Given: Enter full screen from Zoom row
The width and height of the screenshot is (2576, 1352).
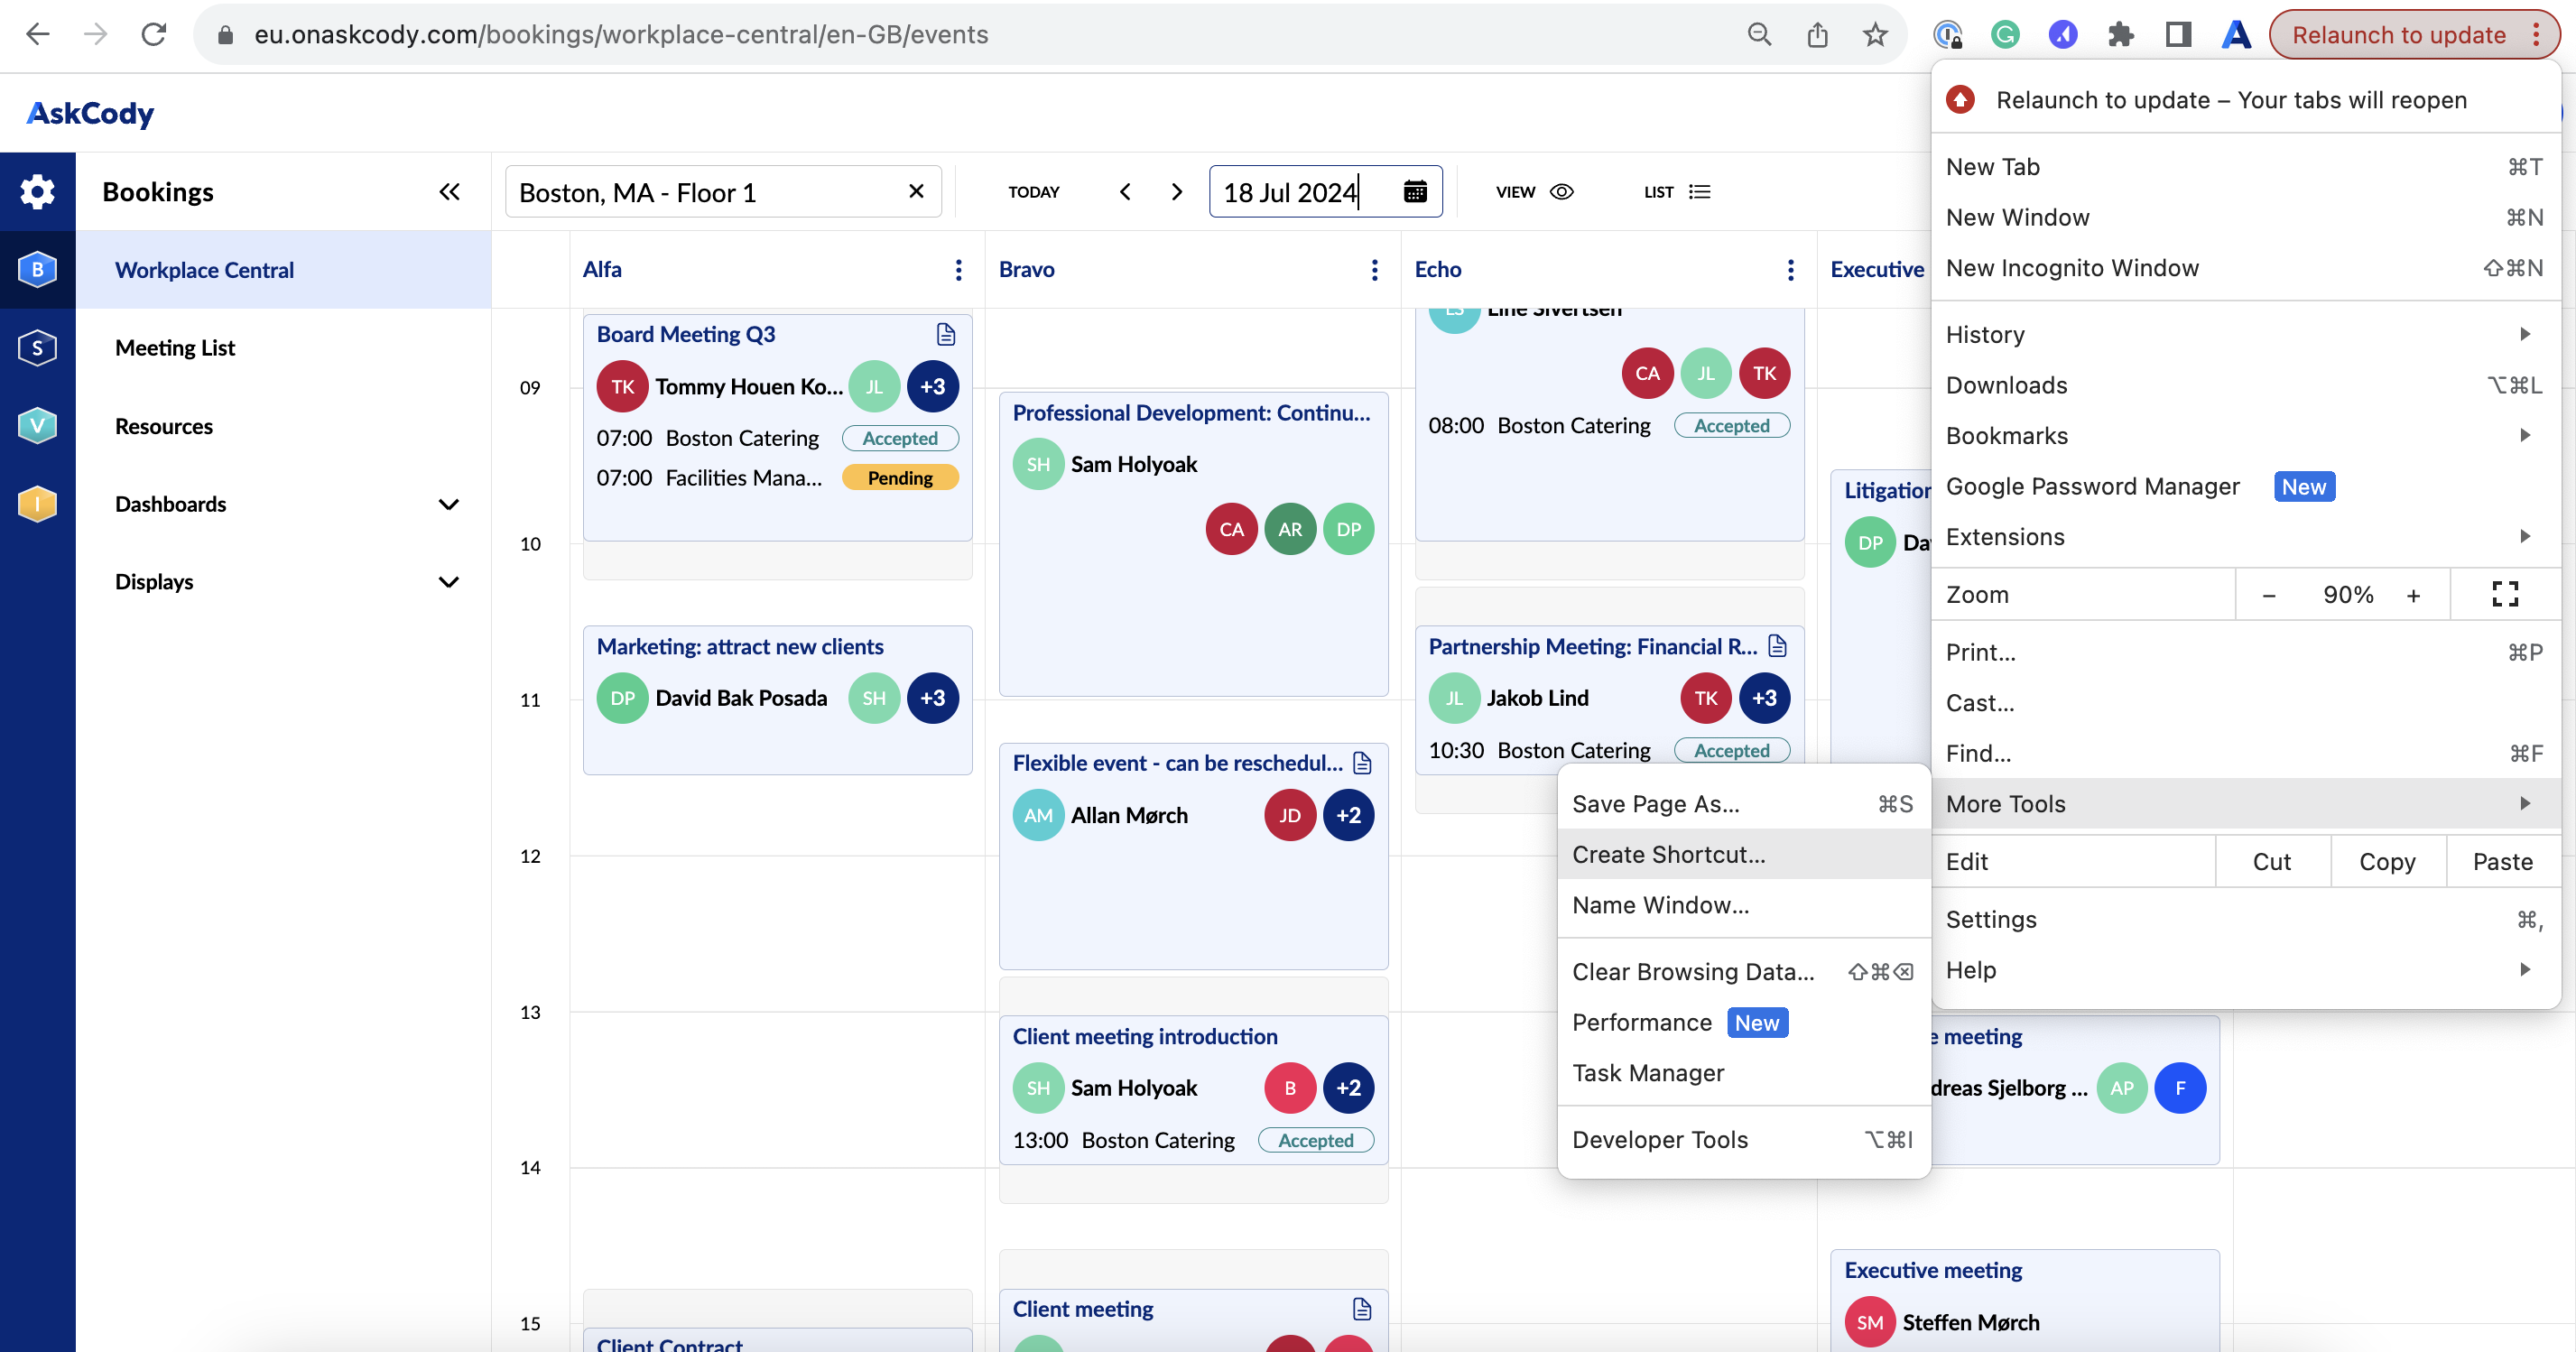Looking at the screenshot, I should click(x=2505, y=594).
